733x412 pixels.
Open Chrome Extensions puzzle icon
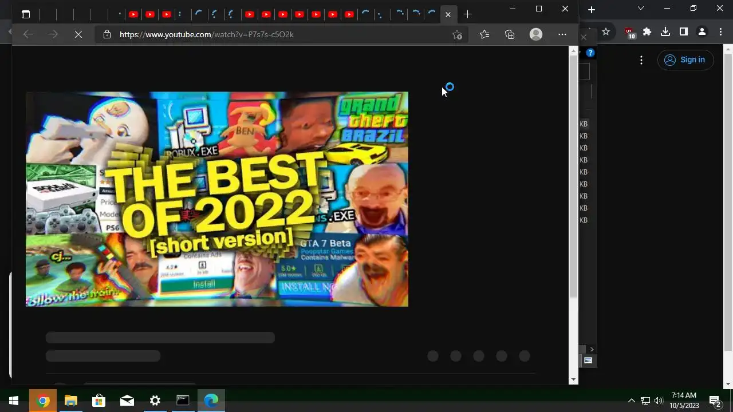coord(647,32)
